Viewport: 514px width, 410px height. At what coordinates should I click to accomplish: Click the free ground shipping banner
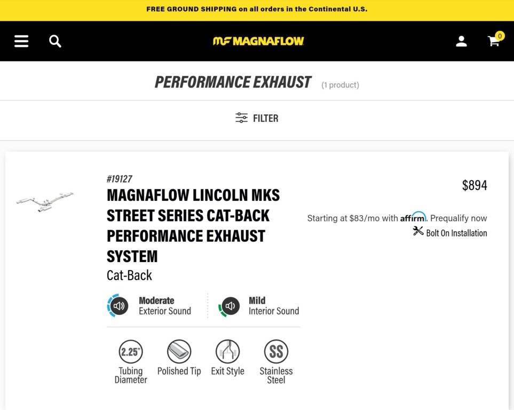click(x=257, y=9)
